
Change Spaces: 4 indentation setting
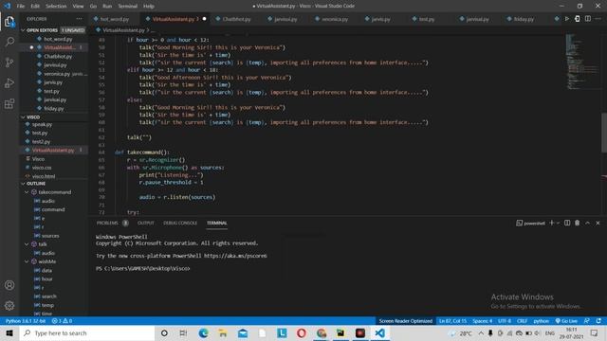[x=483, y=321]
